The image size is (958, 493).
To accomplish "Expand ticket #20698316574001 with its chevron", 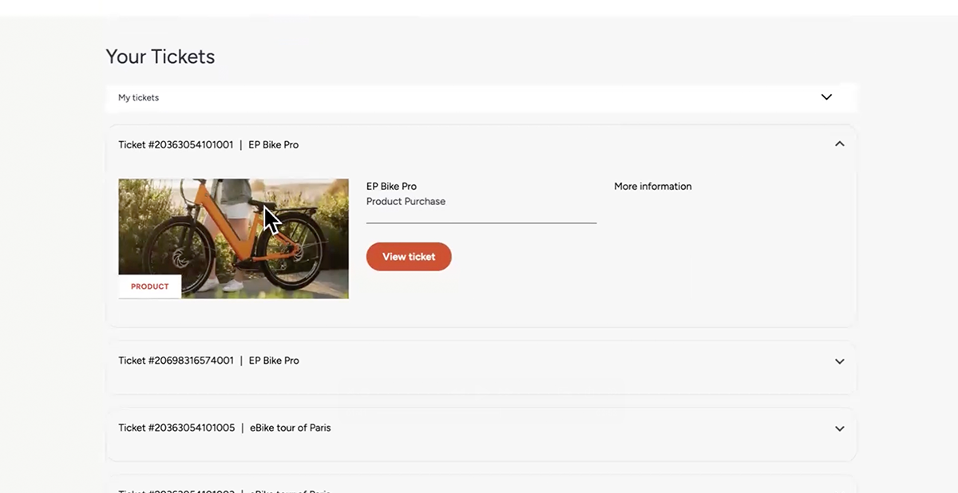I will [x=839, y=361].
